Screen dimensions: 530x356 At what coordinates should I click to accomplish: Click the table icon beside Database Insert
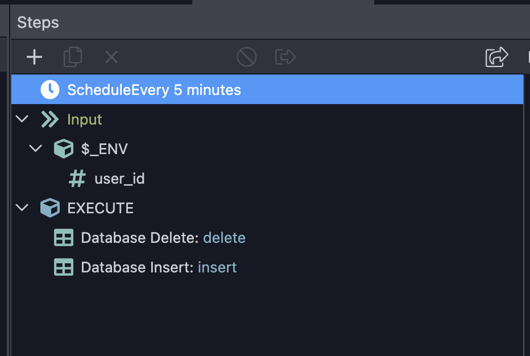[x=64, y=267]
